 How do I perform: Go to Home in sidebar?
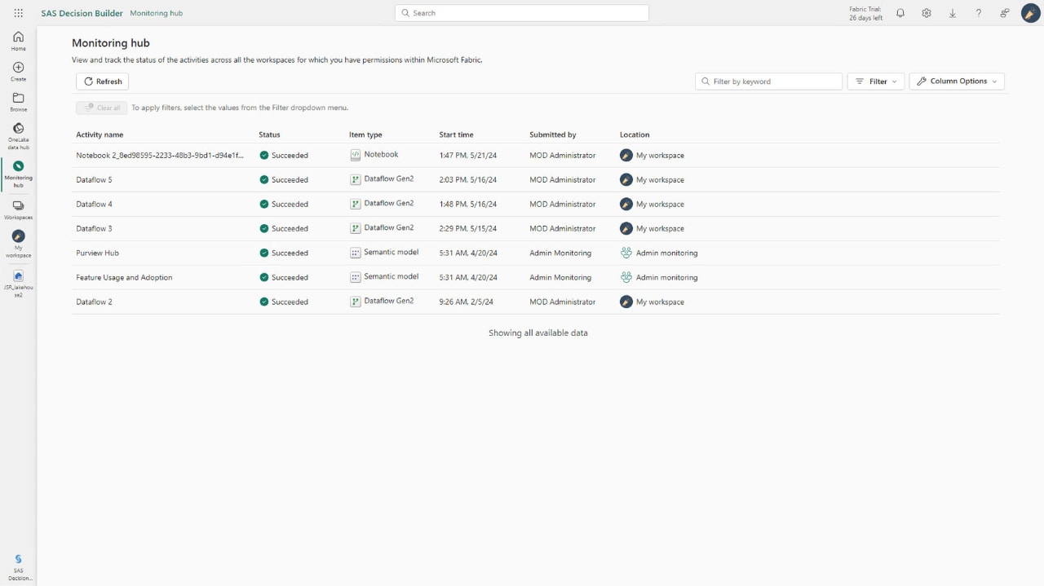pyautogui.click(x=18, y=41)
